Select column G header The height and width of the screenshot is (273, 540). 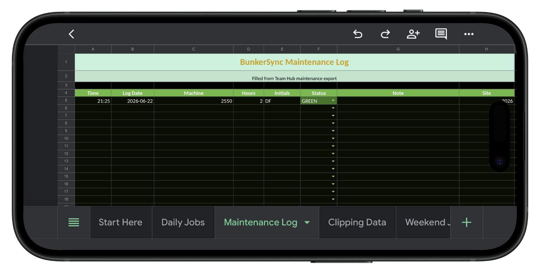pyautogui.click(x=398, y=49)
